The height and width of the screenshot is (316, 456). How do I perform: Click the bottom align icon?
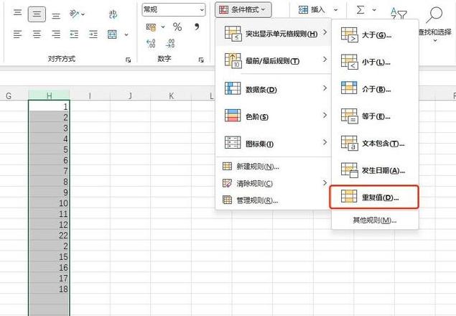point(56,15)
